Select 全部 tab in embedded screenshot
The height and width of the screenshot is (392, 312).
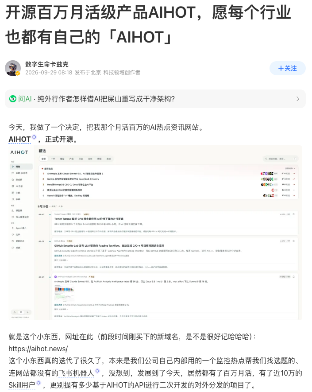tap(44, 159)
